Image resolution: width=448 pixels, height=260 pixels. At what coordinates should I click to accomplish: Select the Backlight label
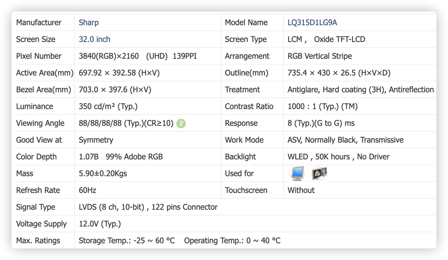[x=240, y=157]
